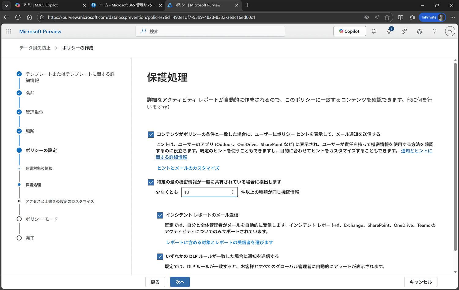Click the 次へ button
Viewport: 459px width, 290px height.
pos(180,282)
